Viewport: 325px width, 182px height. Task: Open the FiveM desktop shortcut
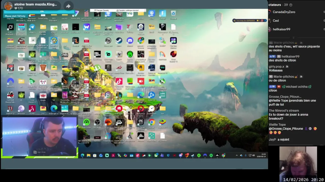[32, 108]
